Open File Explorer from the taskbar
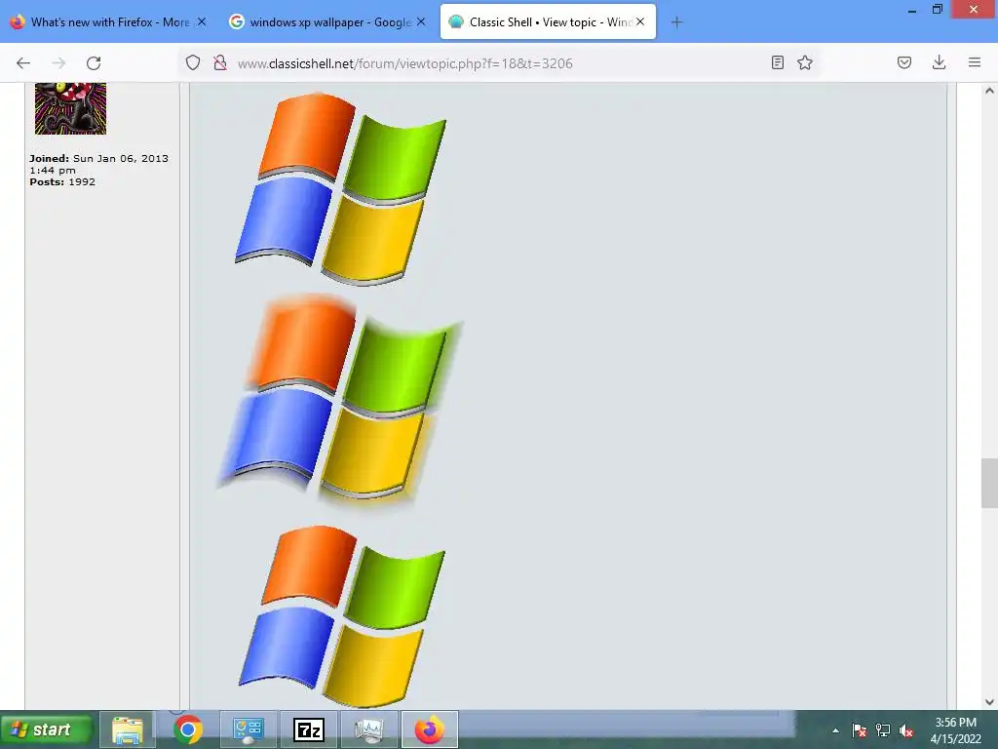998x749 pixels. tap(128, 729)
